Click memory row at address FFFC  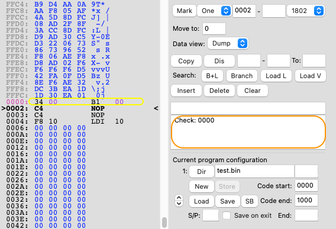[55, 95]
